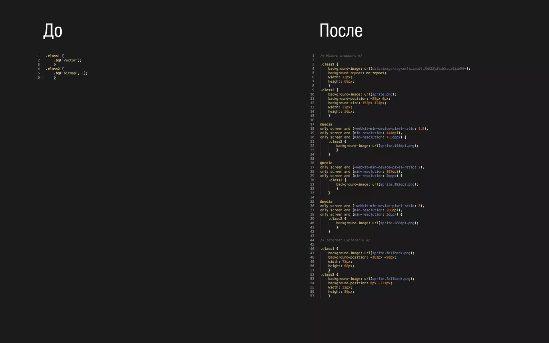
Task: Click line number 6 in the left gutter
Action: pos(39,77)
